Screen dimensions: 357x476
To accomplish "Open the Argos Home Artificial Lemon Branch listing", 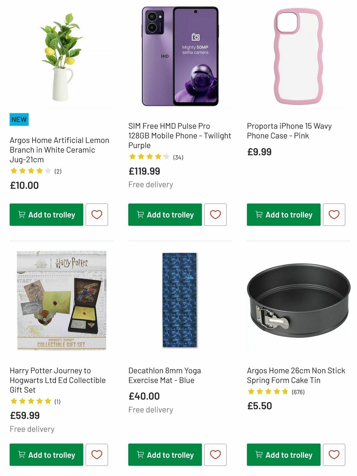I will pyautogui.click(x=59, y=150).
